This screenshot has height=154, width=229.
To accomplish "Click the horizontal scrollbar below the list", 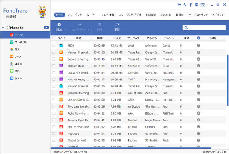I will tap(131, 148).
